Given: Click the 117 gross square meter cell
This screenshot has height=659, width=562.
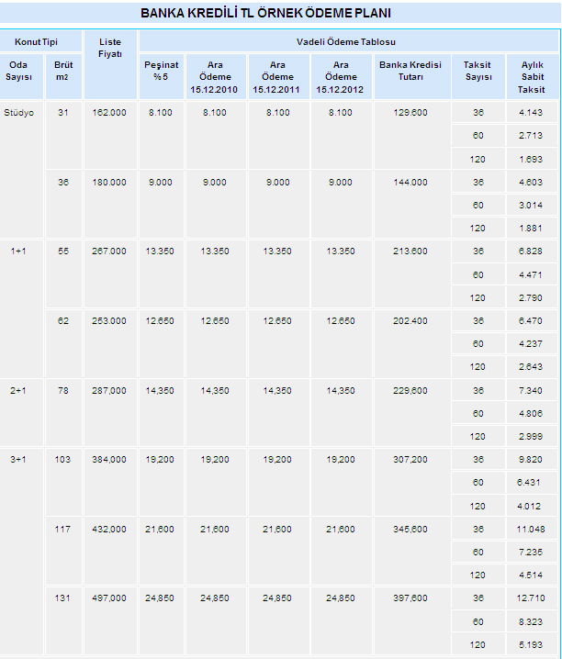Looking at the screenshot, I should pyautogui.click(x=63, y=530).
